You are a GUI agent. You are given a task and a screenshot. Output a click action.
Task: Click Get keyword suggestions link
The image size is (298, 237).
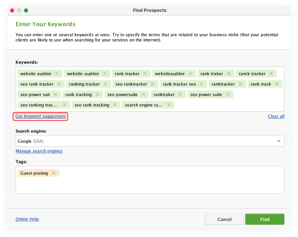tap(41, 116)
